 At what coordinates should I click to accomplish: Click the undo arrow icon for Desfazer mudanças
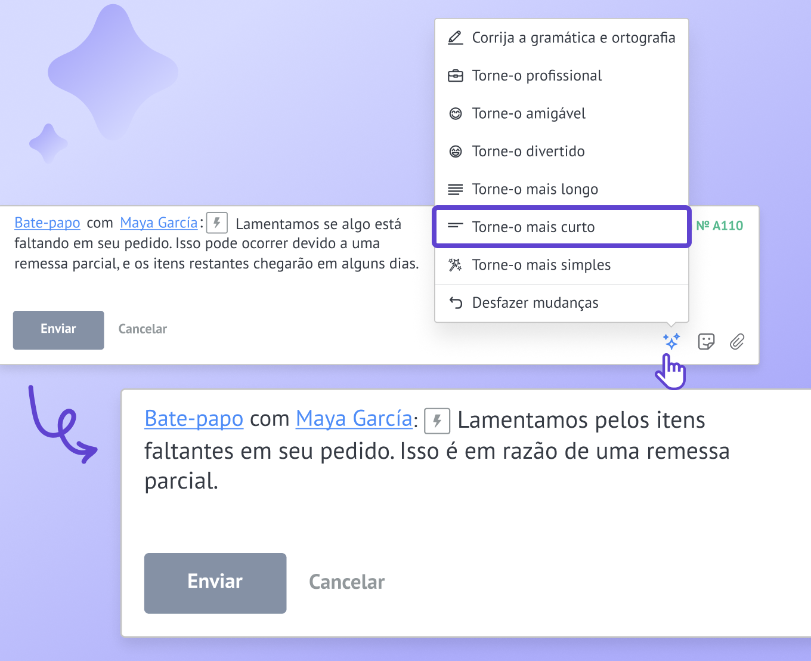pos(456,302)
